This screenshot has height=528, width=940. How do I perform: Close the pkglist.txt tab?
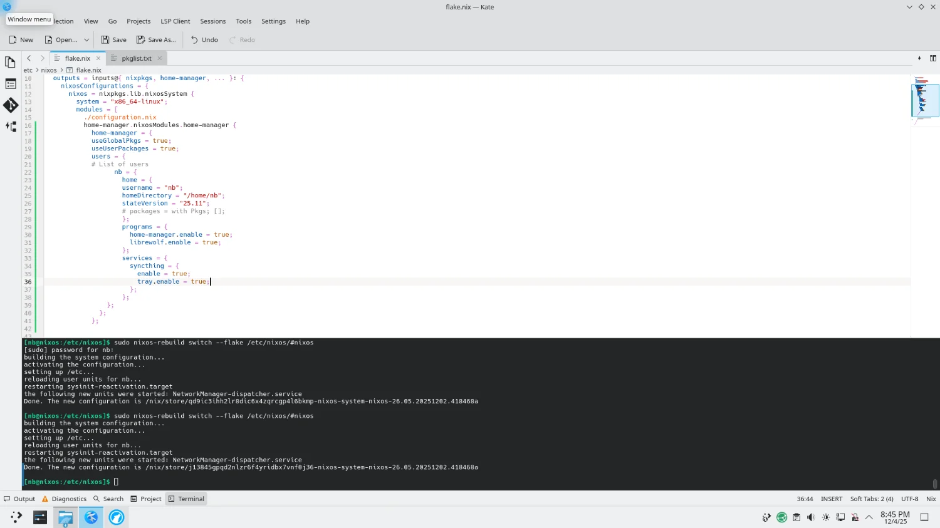(x=159, y=58)
